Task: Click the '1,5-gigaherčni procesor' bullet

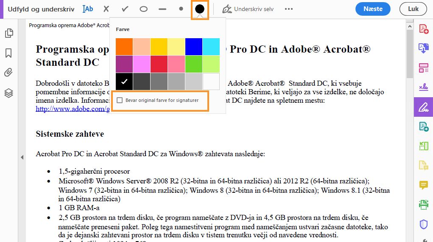Action: pyautogui.click(x=94, y=172)
